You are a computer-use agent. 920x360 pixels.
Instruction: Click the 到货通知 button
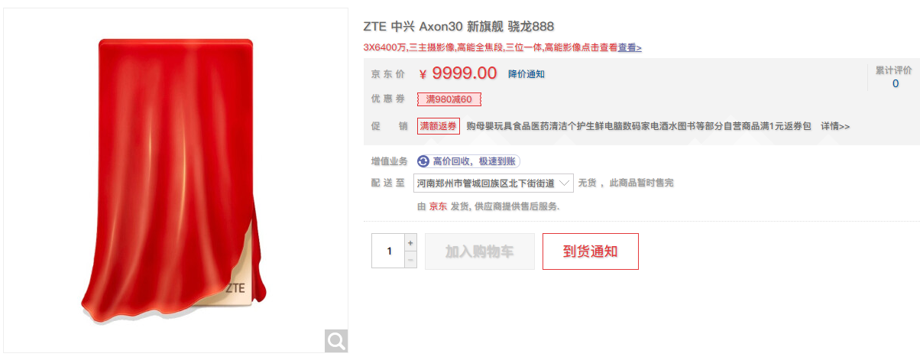click(591, 251)
